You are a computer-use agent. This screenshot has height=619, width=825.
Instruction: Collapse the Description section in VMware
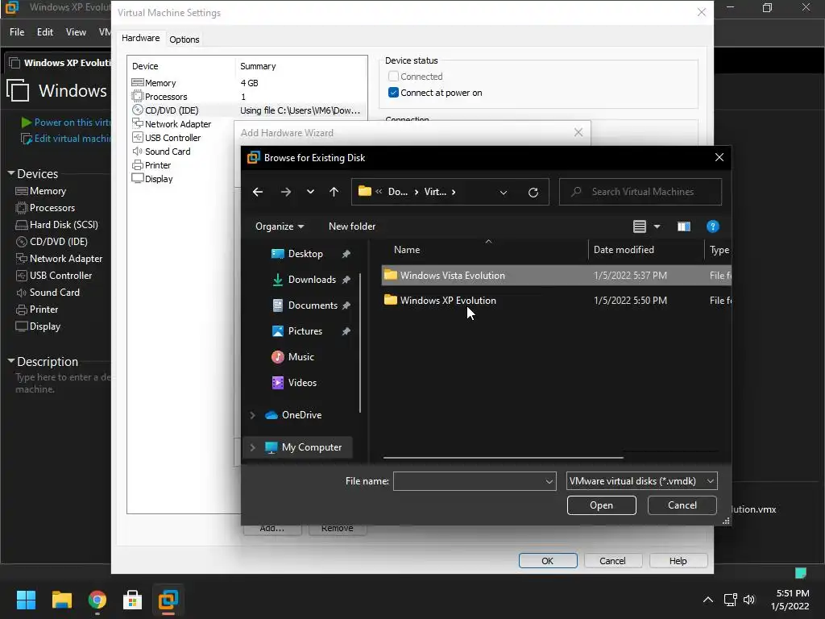click(x=10, y=361)
